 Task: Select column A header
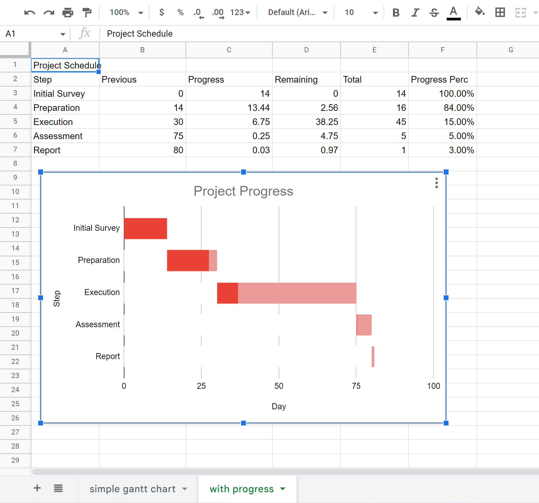pyautogui.click(x=65, y=50)
